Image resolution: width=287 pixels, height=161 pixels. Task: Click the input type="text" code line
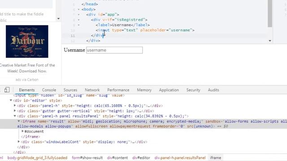[145, 30]
